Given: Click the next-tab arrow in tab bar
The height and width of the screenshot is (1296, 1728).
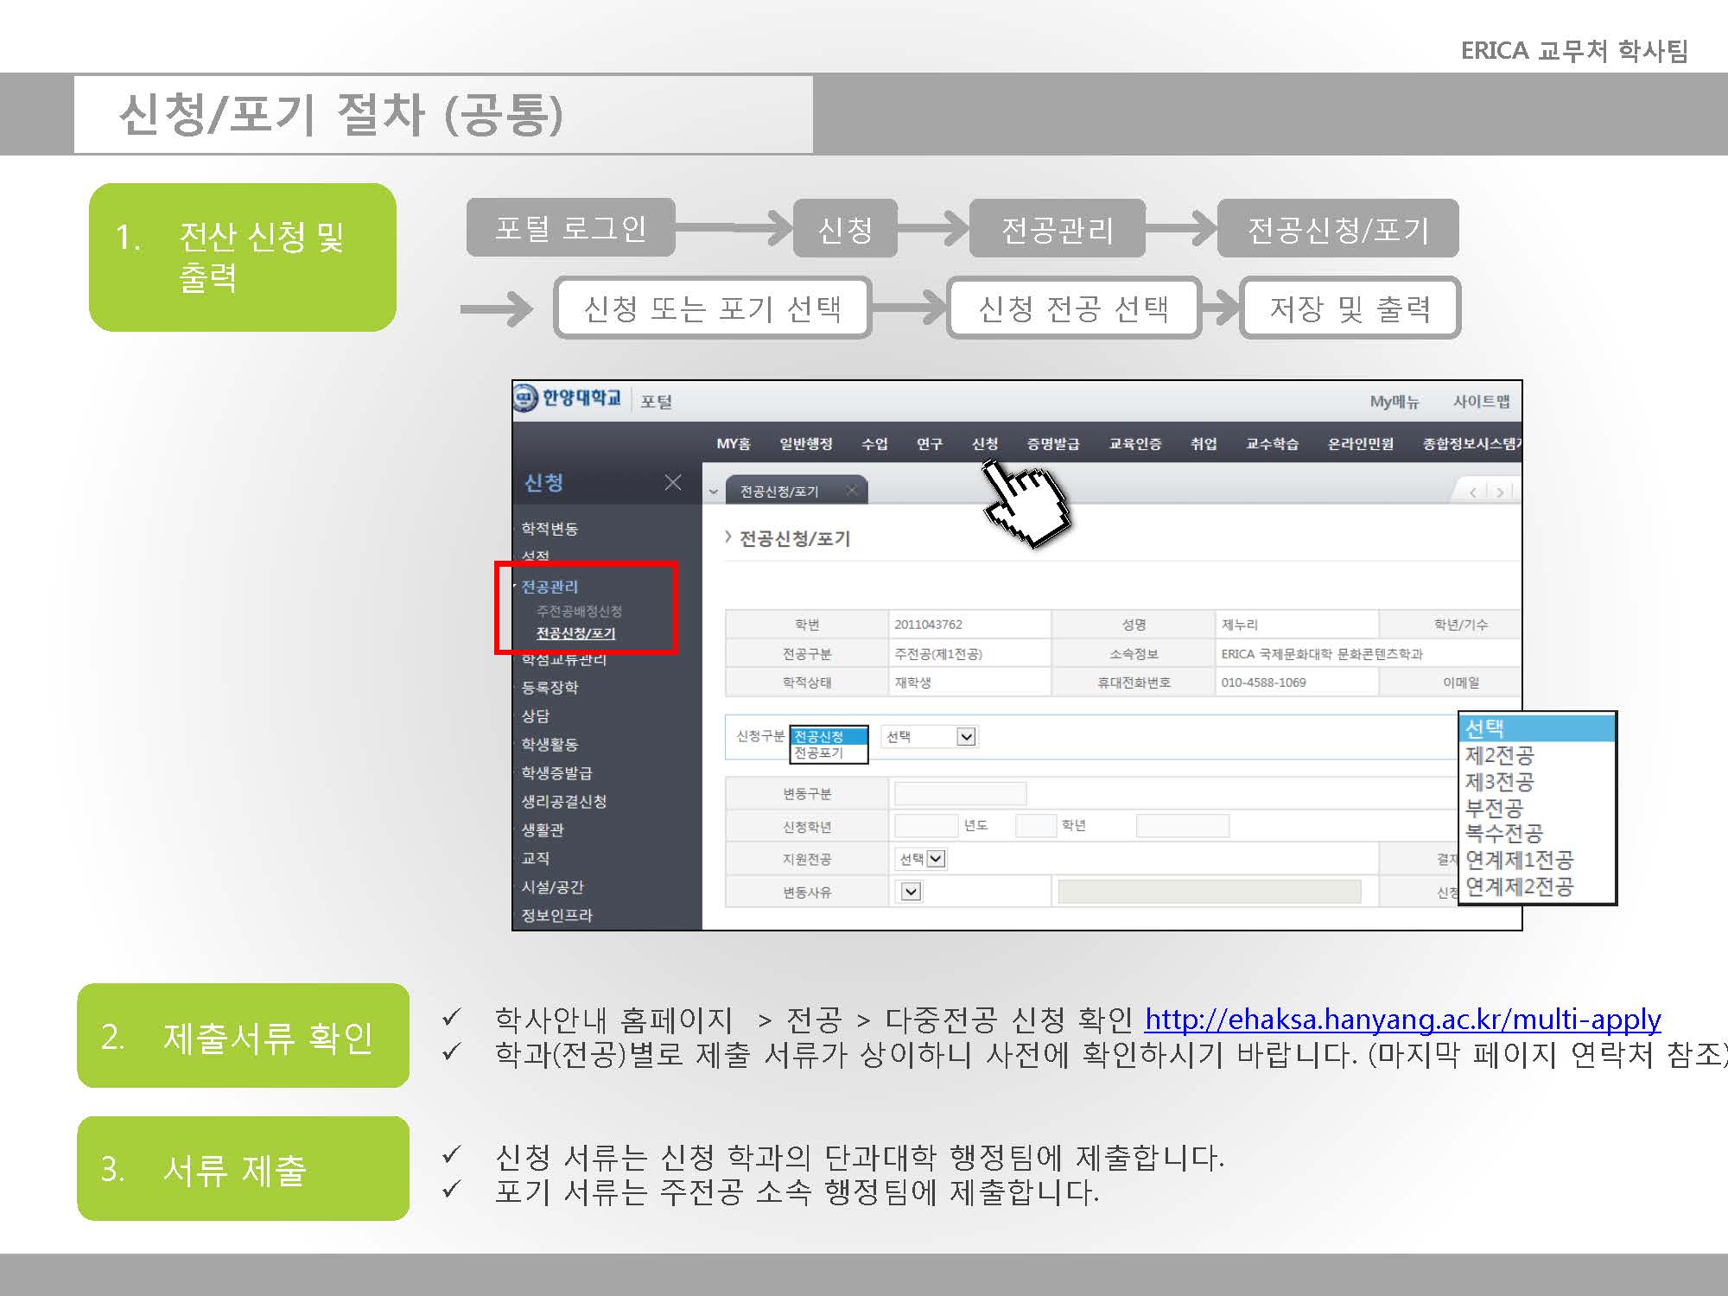Looking at the screenshot, I should point(1500,492).
